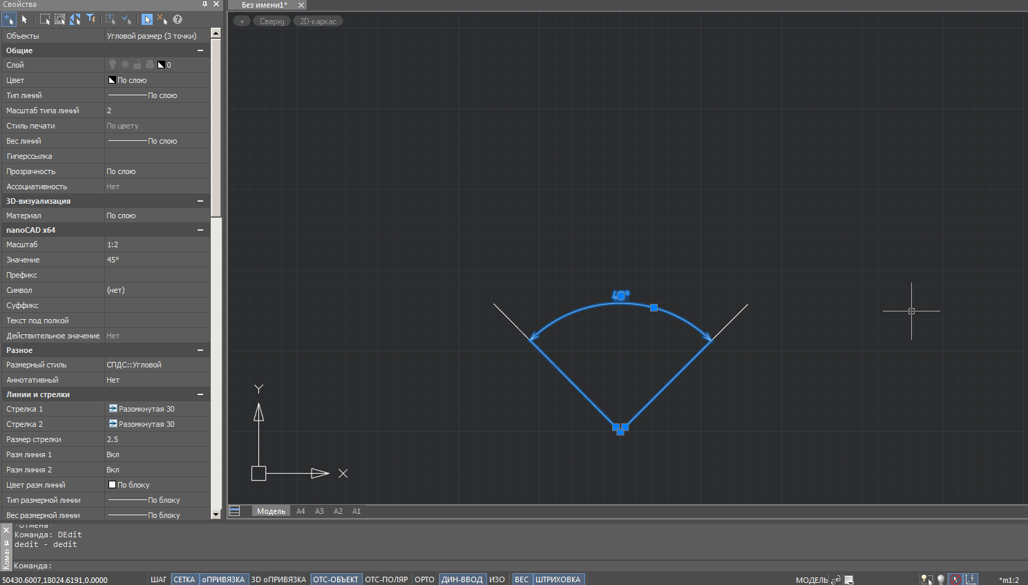The width and height of the screenshot is (1028, 585).
Task: Open Стрелка 2 arrow type dropdown
Action: (x=157, y=424)
